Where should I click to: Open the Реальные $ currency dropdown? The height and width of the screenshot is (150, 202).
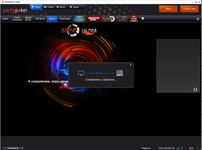coord(13,148)
